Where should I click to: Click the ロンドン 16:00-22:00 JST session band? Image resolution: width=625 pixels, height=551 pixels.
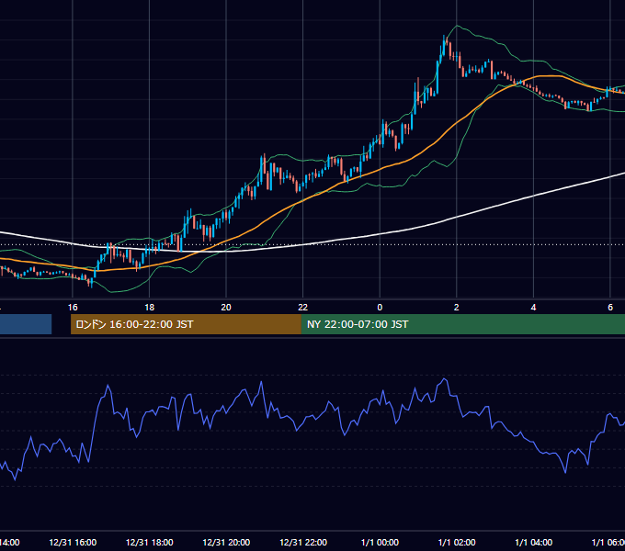click(x=186, y=324)
